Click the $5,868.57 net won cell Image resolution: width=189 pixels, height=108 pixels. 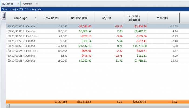tap(85, 31)
